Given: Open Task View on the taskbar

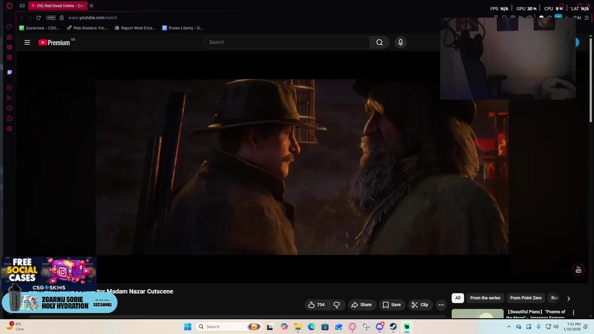Looking at the screenshot, I should click(270, 327).
